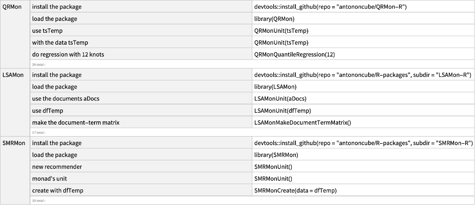This screenshot has height=205, width=475.
Task: Click the "use the documents aDocs" cell
Action: coord(66,98)
